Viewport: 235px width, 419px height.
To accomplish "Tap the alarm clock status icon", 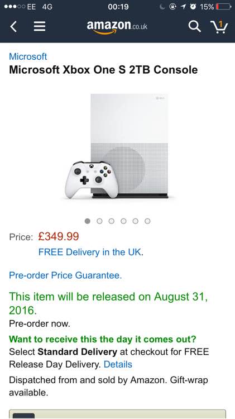I will 193,7.
